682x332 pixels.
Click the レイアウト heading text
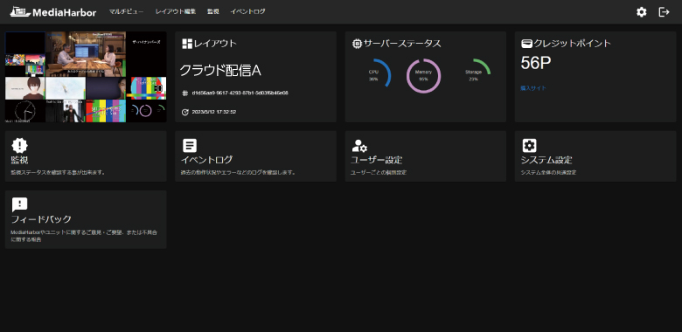pyautogui.click(x=215, y=44)
